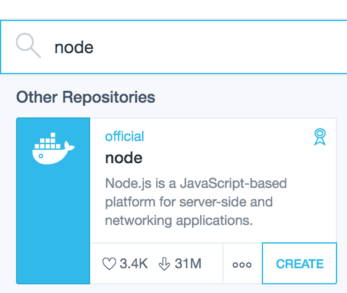Screen dimensions: 347x293
Task: Click the blue image panel of node card
Action: click(53, 201)
